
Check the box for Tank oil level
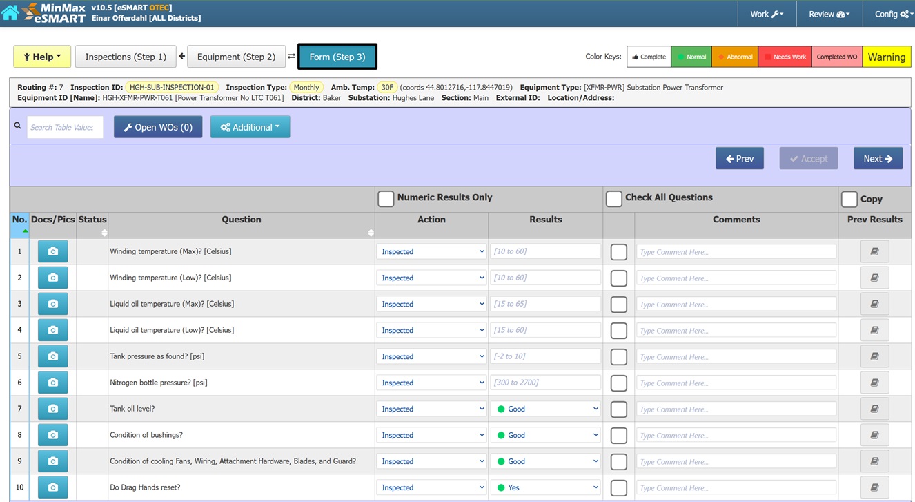tap(619, 409)
